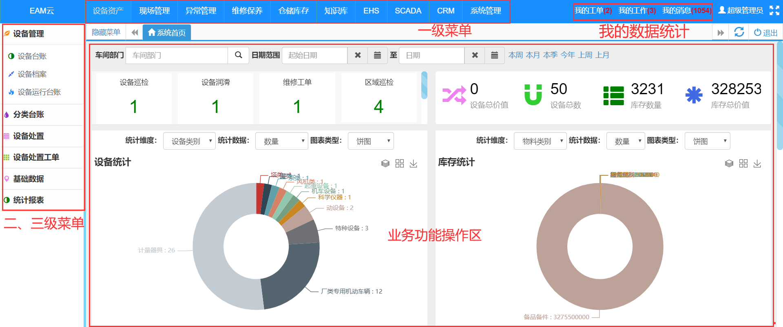The height and width of the screenshot is (327, 783).
Task: Open the 维修保养 top menu
Action: (x=247, y=11)
